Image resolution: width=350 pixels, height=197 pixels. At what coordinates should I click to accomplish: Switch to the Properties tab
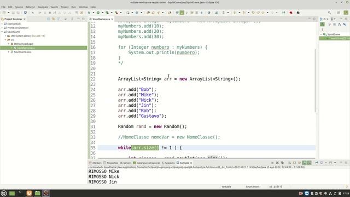click(110, 163)
